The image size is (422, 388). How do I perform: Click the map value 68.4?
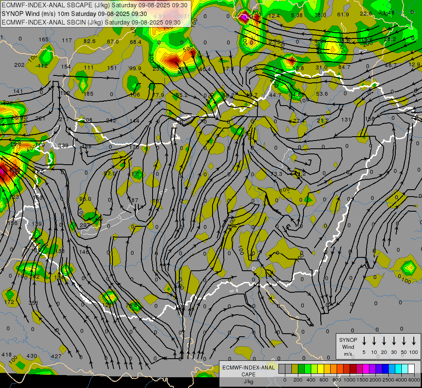tap(135, 42)
